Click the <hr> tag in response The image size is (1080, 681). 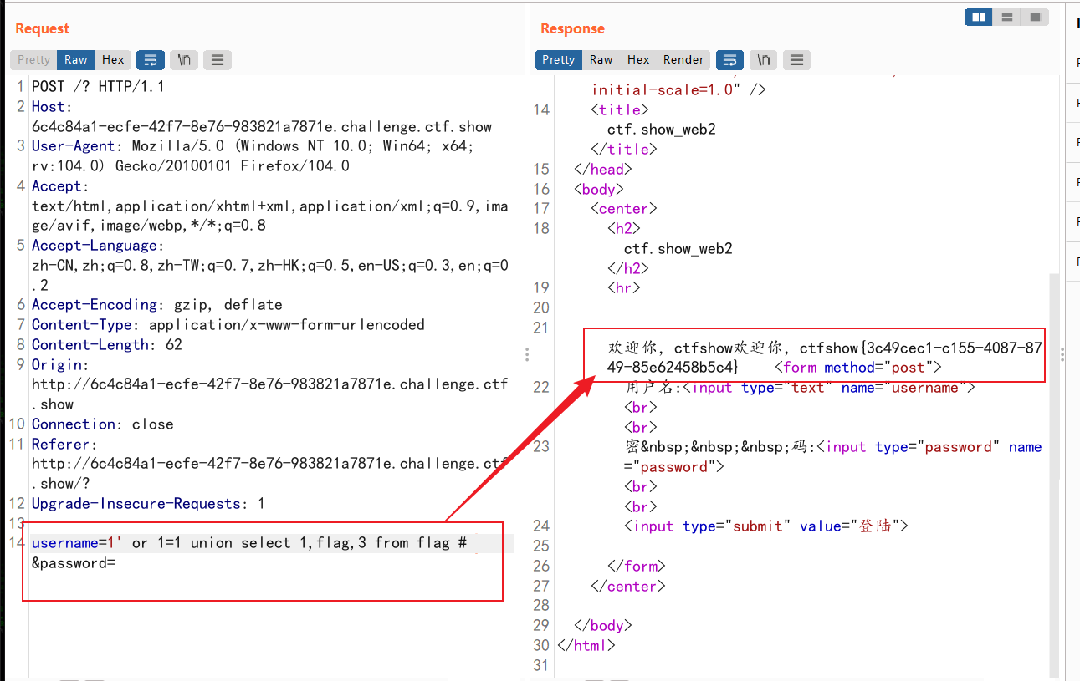[x=624, y=287]
